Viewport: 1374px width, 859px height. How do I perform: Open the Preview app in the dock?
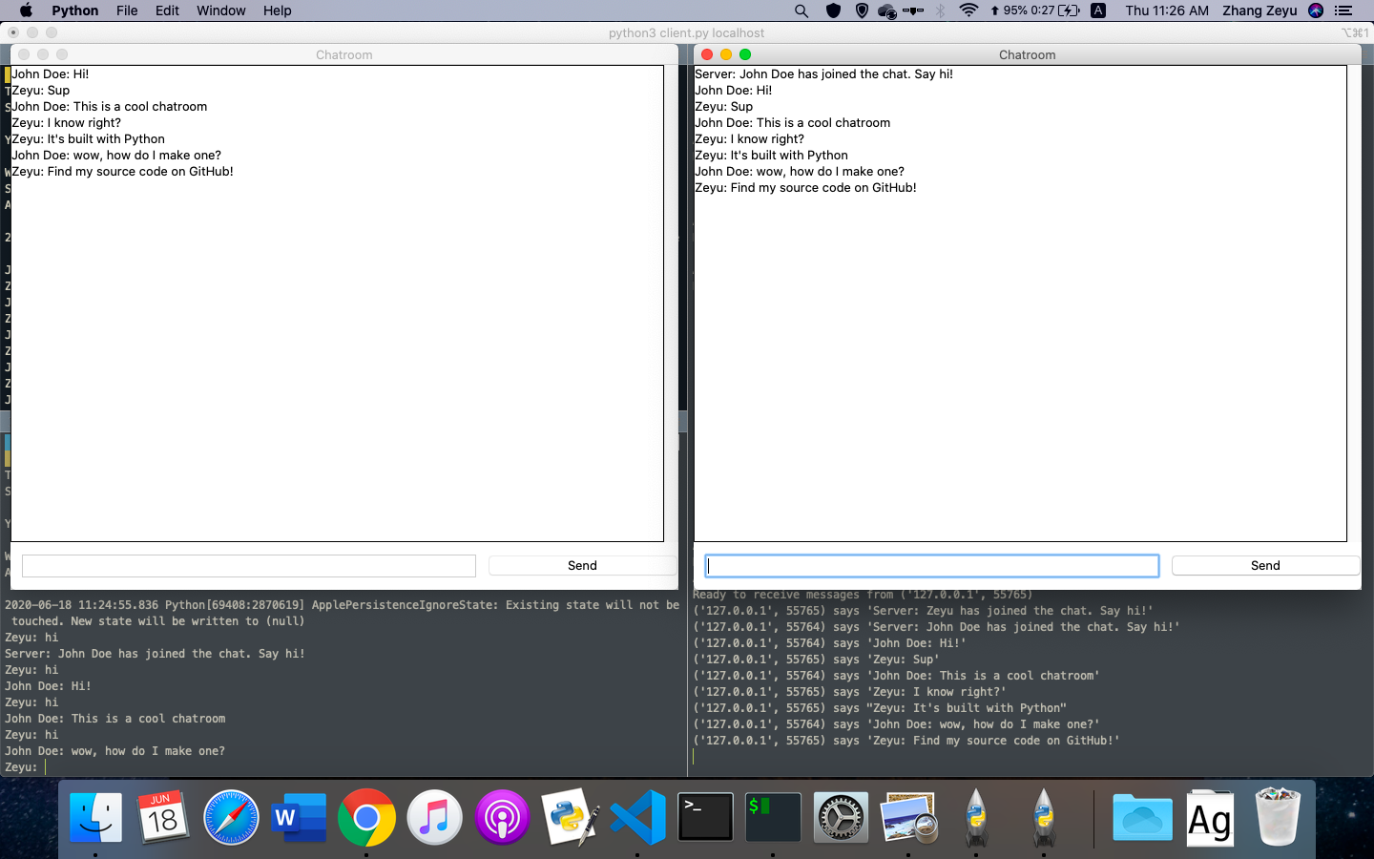coord(908,817)
